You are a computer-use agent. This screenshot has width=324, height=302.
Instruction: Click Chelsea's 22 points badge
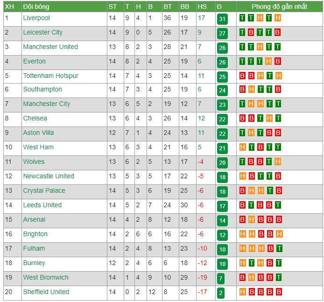point(222,119)
